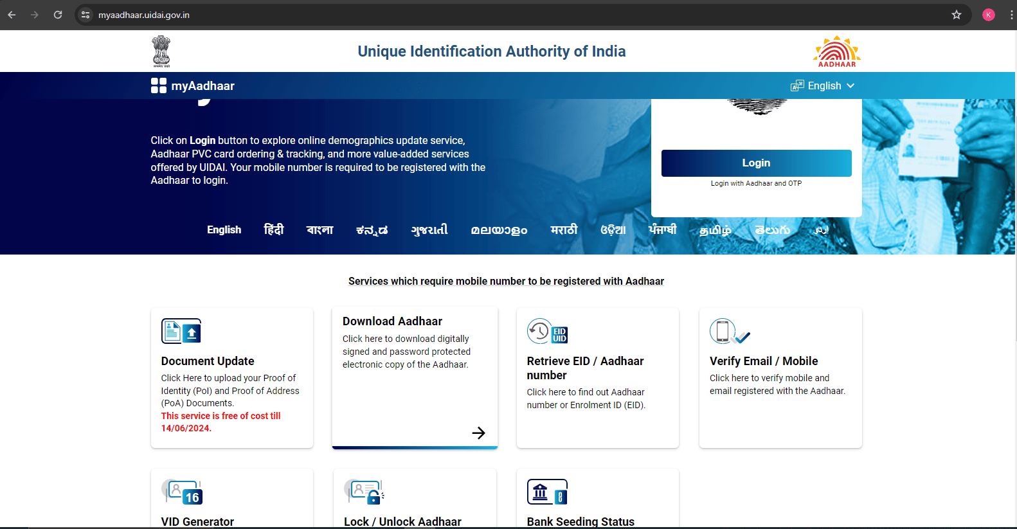Click the Government of India emblem
The image size is (1017, 529).
click(x=161, y=51)
